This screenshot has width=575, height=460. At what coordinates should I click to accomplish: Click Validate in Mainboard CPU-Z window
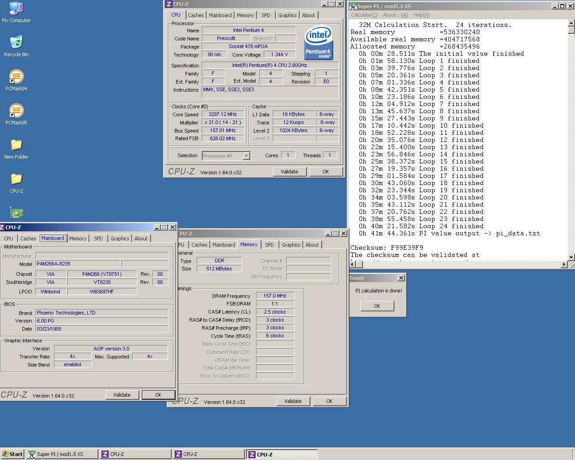pos(122,395)
